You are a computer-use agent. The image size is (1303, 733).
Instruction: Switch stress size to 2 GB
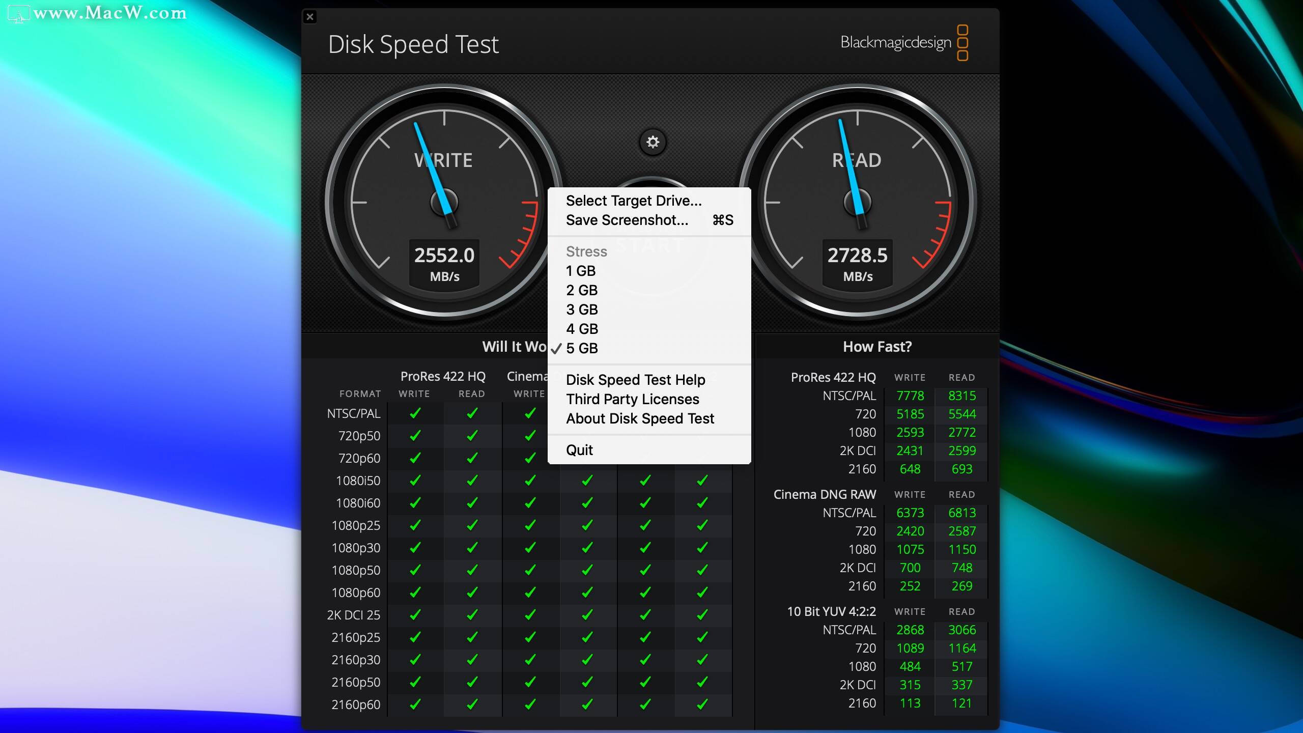point(582,290)
